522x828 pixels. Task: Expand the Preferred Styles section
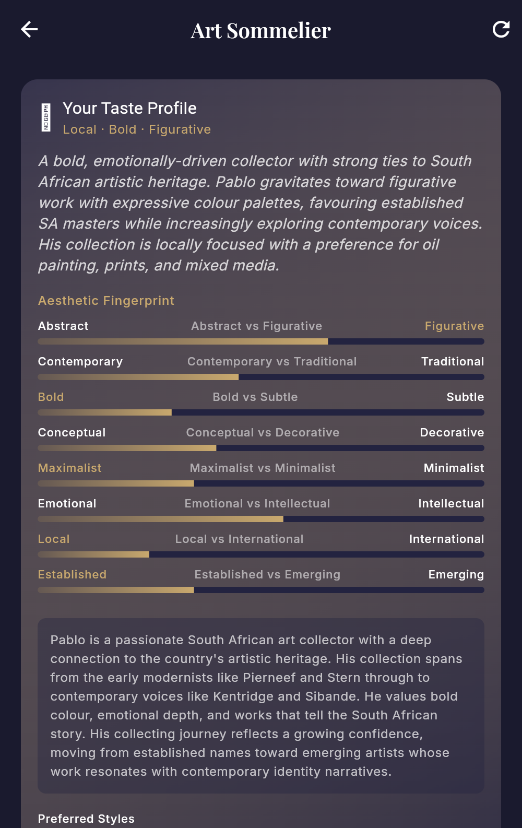[86, 819]
